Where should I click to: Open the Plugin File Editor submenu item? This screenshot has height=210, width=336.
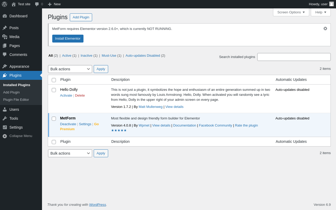(16, 100)
